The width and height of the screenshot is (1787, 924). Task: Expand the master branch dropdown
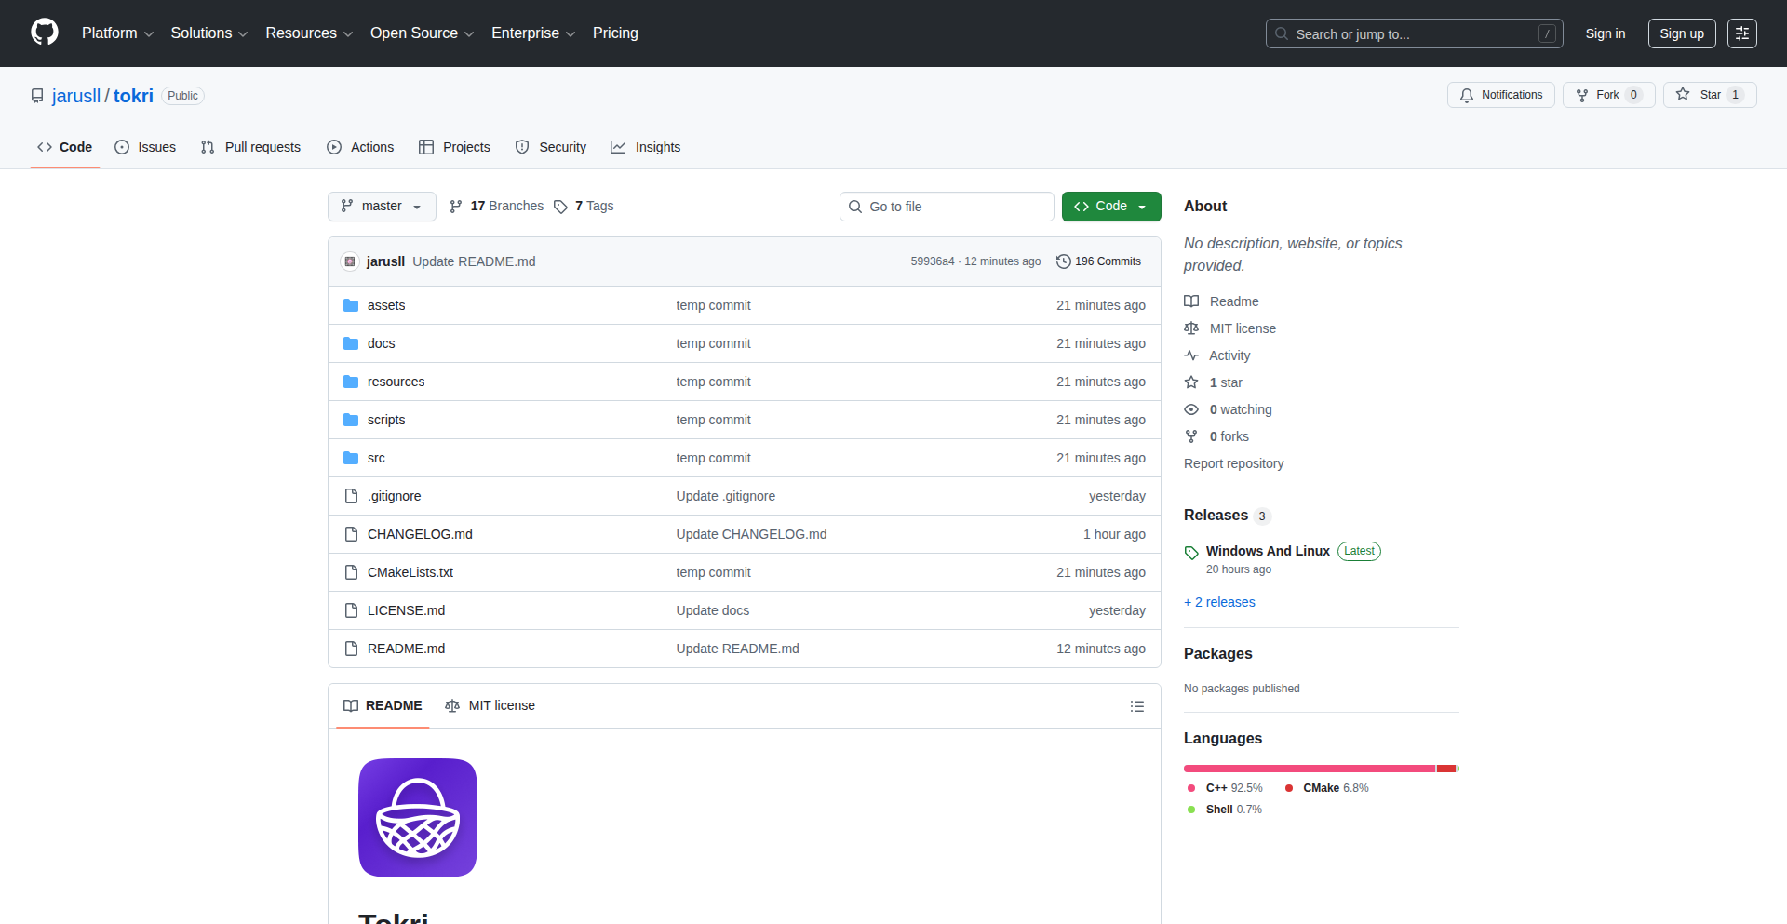pos(382,207)
